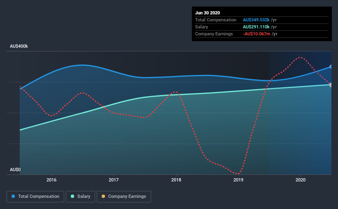The image size is (338, 209).
Task: Select the 2018 x-axis label
Action: (x=176, y=180)
